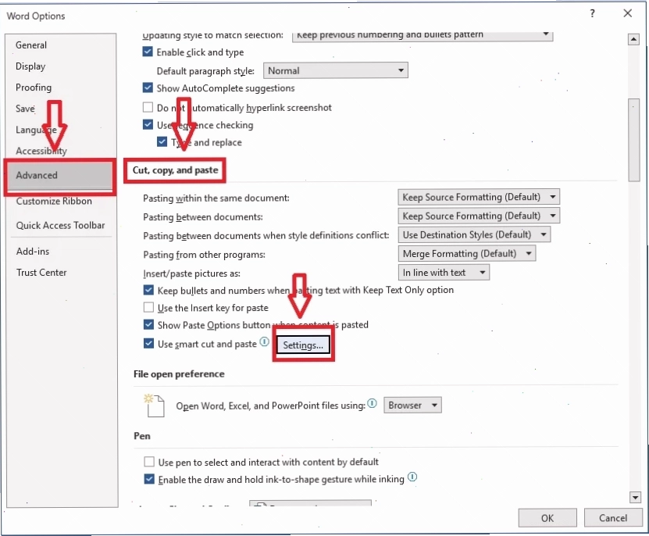Click info icon after ink-to-shape gesture option
Viewport: 649px width, 536px height.
(412, 477)
